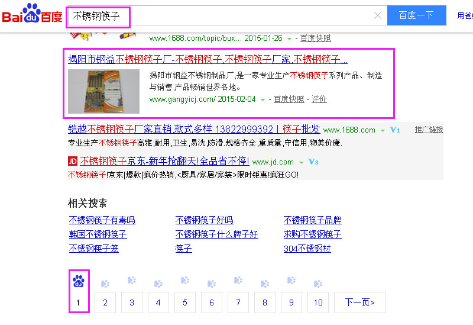
Task: Click paw icon above page 10
Action: click(318, 284)
